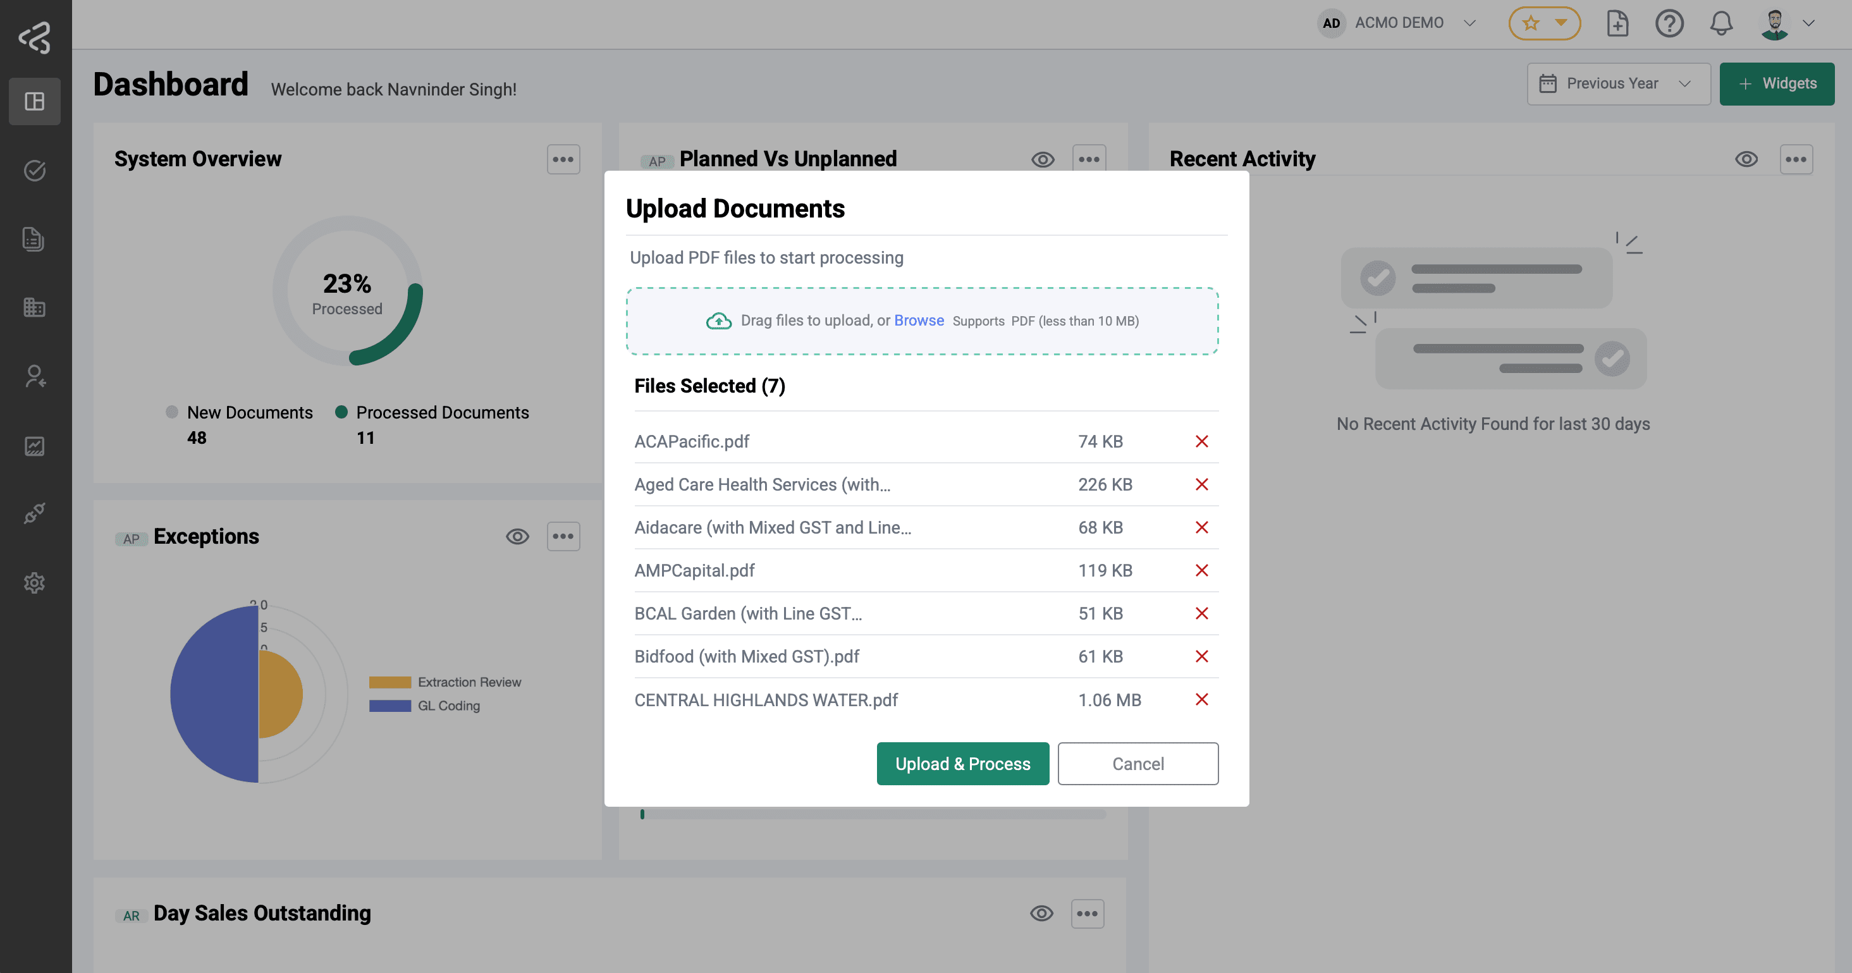
Task: Open the Previous Year dropdown
Action: click(x=1617, y=83)
